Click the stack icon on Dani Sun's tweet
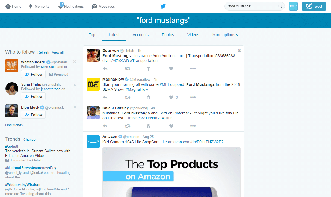 click(148, 69)
